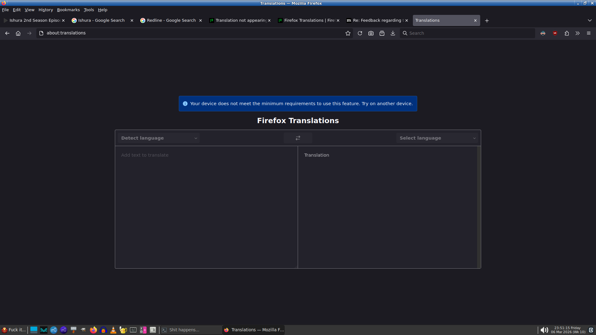Go to Firefox home page icon

[x=18, y=33]
